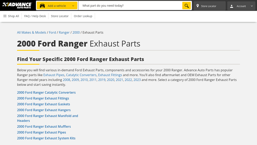The image size is (257, 145).
Task: Expand the Account dropdown arrow
Action: 252,6
